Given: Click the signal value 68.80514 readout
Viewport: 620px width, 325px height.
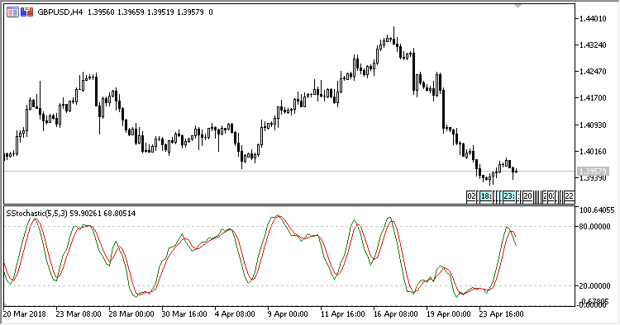Looking at the screenshot, I should [119, 214].
